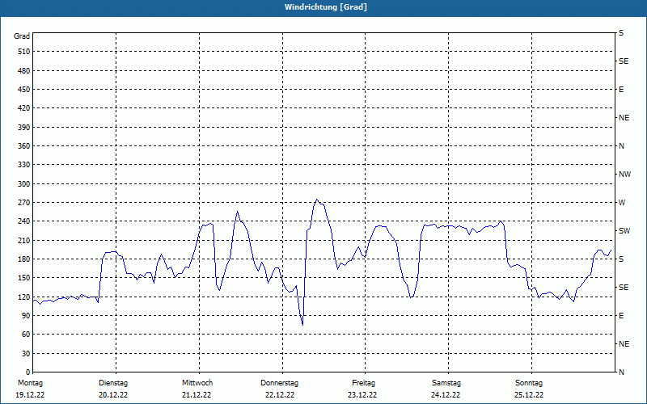Image resolution: width=647 pixels, height=404 pixels.
Task: Click the date "21.12.22"
Action: pyautogui.click(x=197, y=395)
